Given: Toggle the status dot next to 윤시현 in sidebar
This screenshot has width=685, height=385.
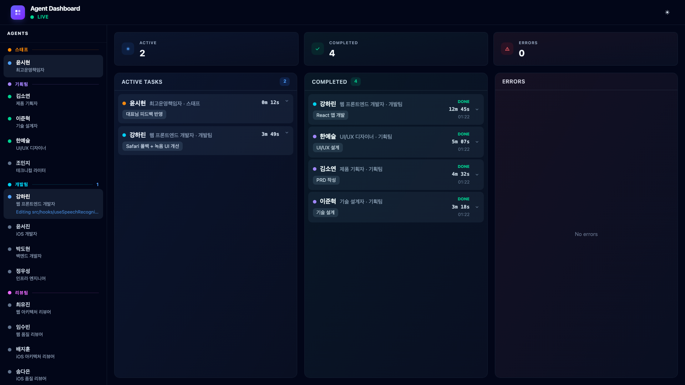Looking at the screenshot, I should coord(10,62).
